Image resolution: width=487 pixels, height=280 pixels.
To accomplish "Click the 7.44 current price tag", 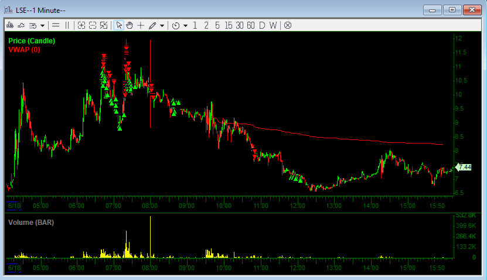I will 464,168.
